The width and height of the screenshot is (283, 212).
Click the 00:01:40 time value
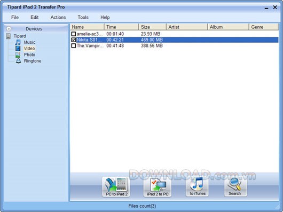pos(115,34)
